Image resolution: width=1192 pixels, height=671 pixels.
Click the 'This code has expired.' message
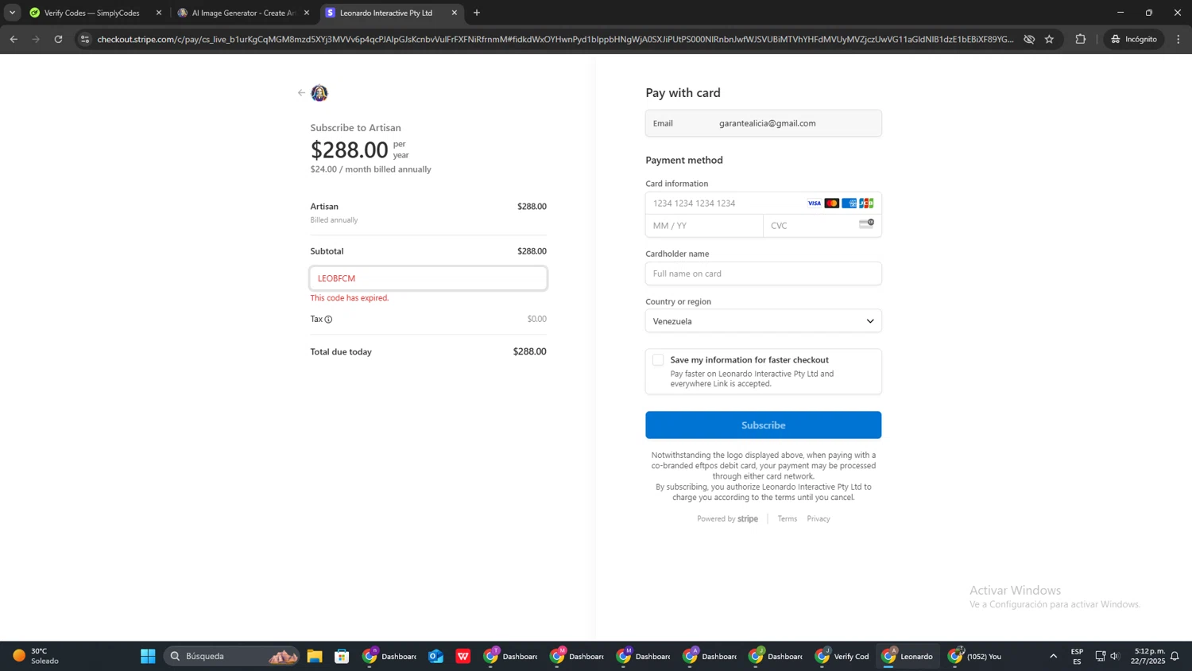tap(350, 298)
